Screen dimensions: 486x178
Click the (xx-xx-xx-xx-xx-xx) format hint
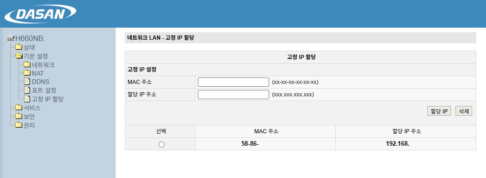(x=295, y=82)
